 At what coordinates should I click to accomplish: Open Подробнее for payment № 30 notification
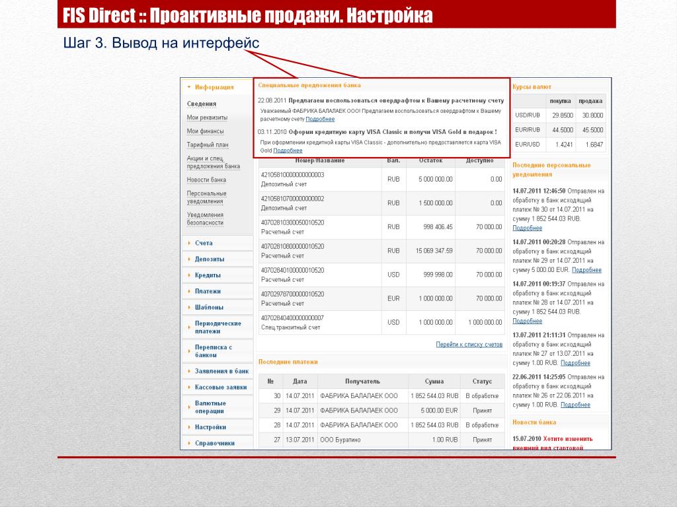click(527, 228)
